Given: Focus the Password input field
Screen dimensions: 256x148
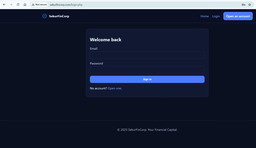Looking at the screenshot, I should [147, 70].
